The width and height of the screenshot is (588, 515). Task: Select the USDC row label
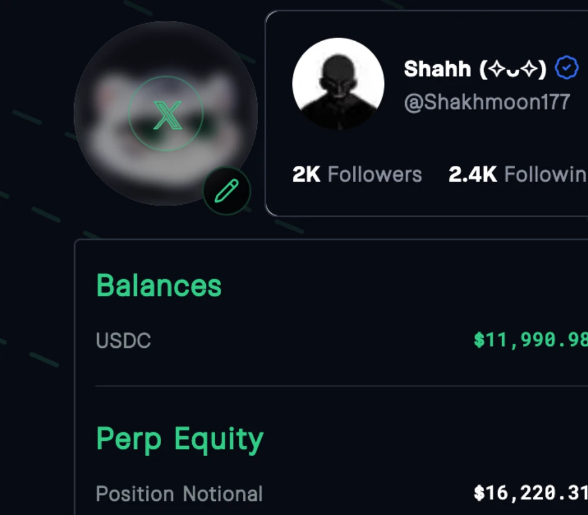(x=123, y=340)
